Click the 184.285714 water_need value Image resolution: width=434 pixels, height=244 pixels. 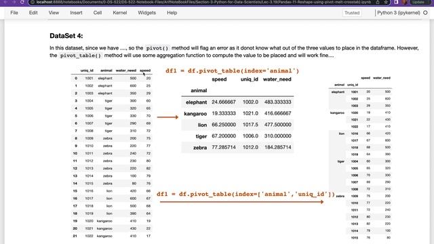(277, 148)
